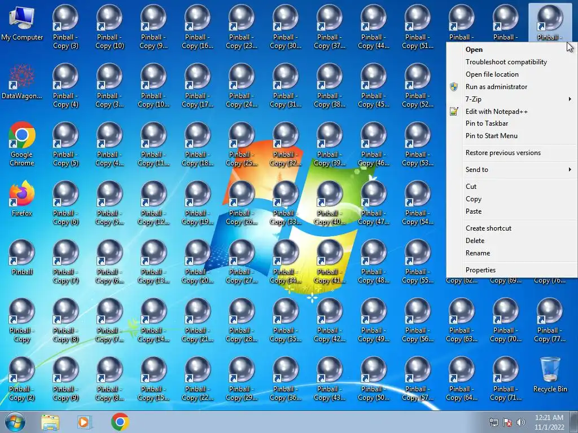Choose Copy in the context menu
Screen dimensions: 578x433
(x=511, y=199)
